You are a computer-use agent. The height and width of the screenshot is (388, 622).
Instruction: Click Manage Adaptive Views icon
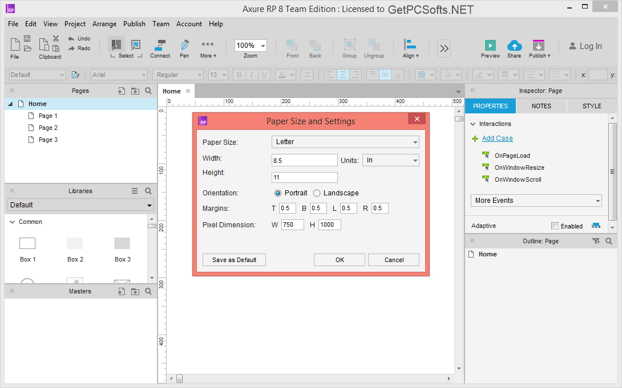(596, 226)
